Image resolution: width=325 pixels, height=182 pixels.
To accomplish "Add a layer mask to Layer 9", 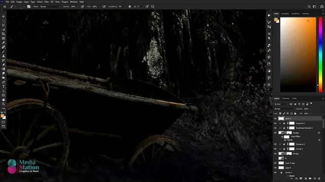I will (x=301, y=178).
